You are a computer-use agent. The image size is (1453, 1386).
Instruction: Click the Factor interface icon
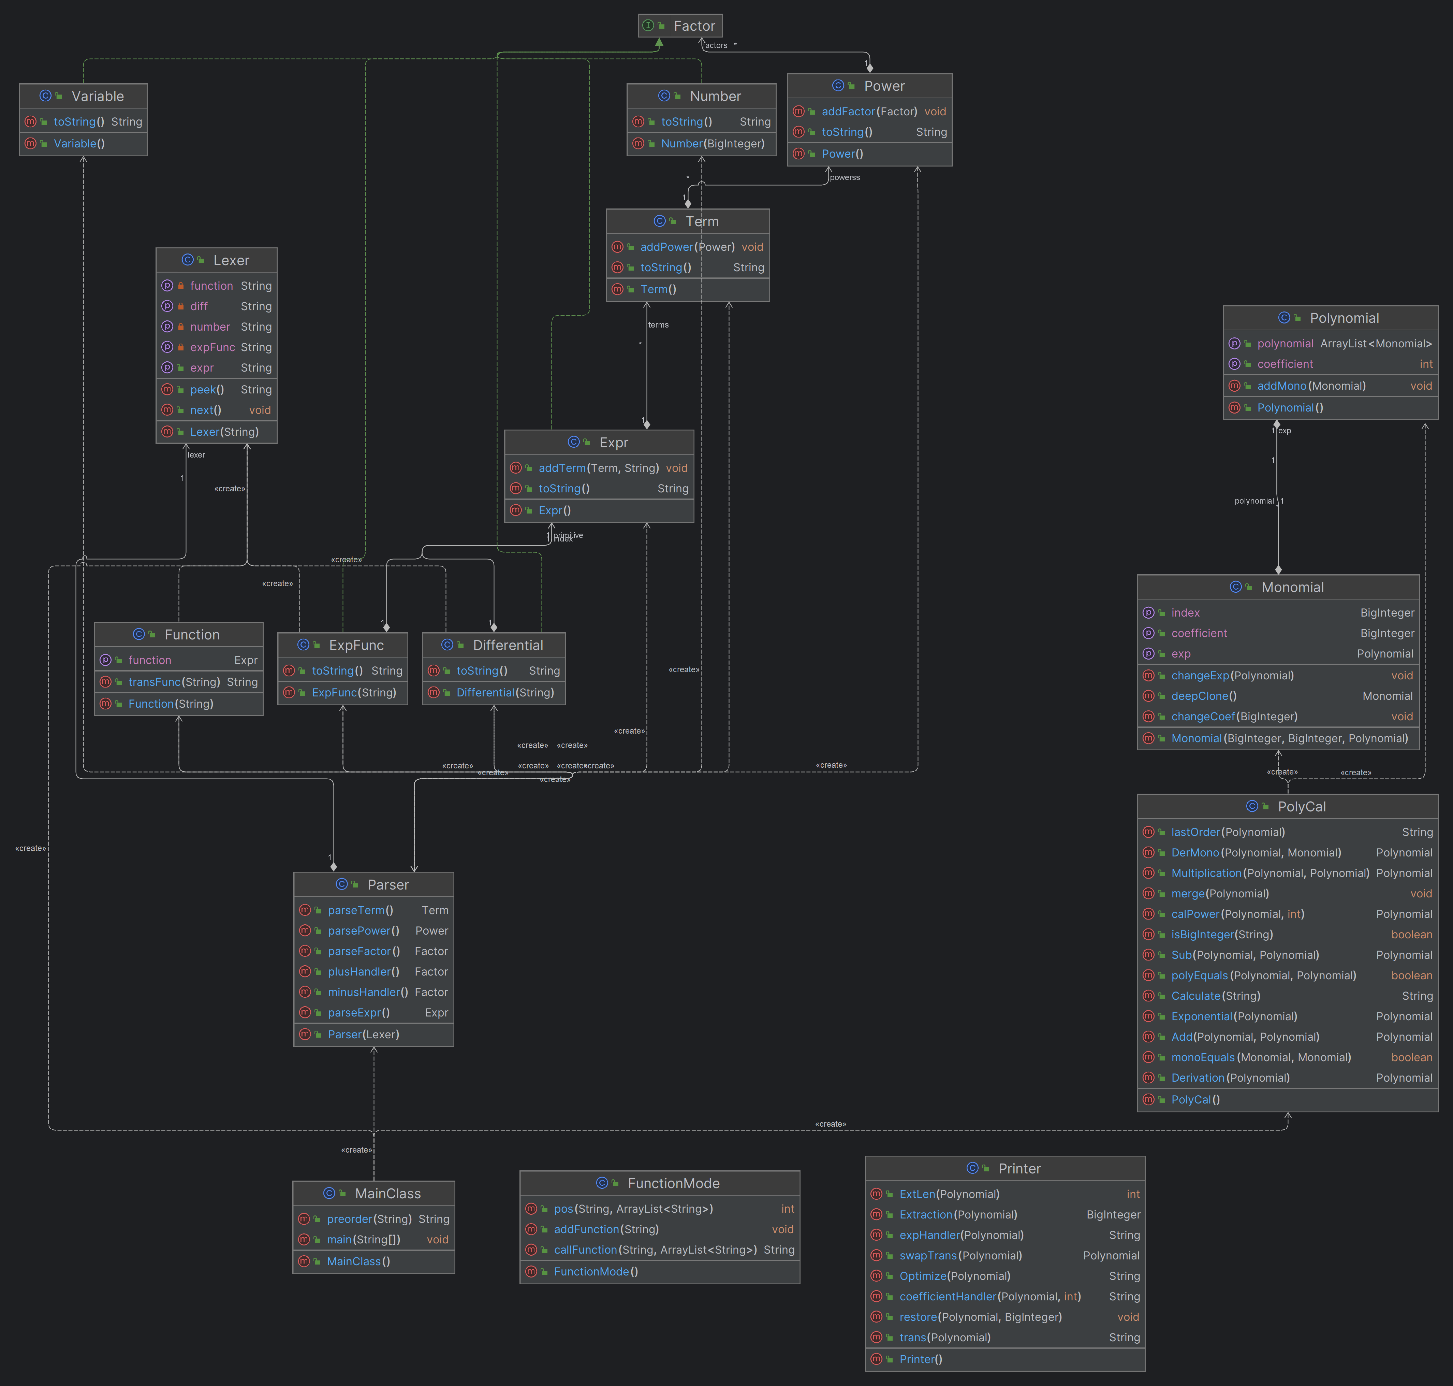click(x=648, y=26)
